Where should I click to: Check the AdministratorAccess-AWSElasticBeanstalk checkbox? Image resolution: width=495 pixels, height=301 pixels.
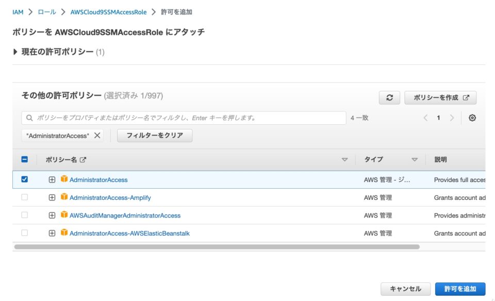(x=24, y=233)
